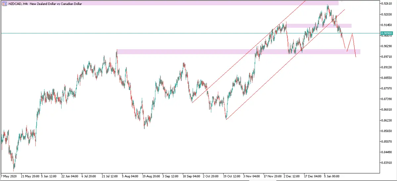Click the 0.89710 price axis label
Viewport: 397px width, 181px height.
(x=386, y=56)
